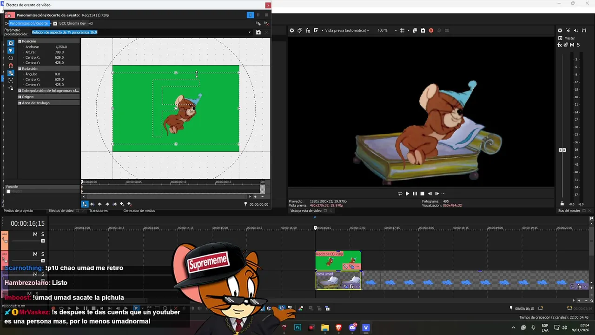Select the cama umad clip on timeline

point(338,281)
